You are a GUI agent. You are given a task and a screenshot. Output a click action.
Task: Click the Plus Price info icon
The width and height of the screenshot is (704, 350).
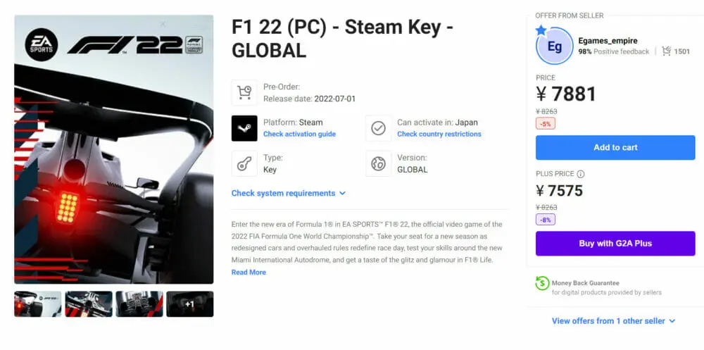(581, 174)
